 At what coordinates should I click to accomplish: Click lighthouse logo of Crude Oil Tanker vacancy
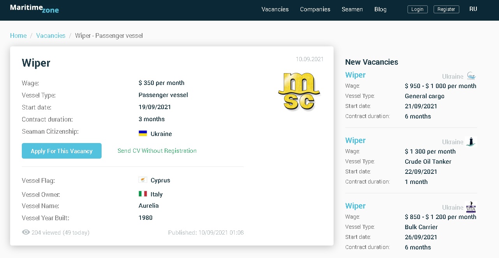[x=471, y=141]
